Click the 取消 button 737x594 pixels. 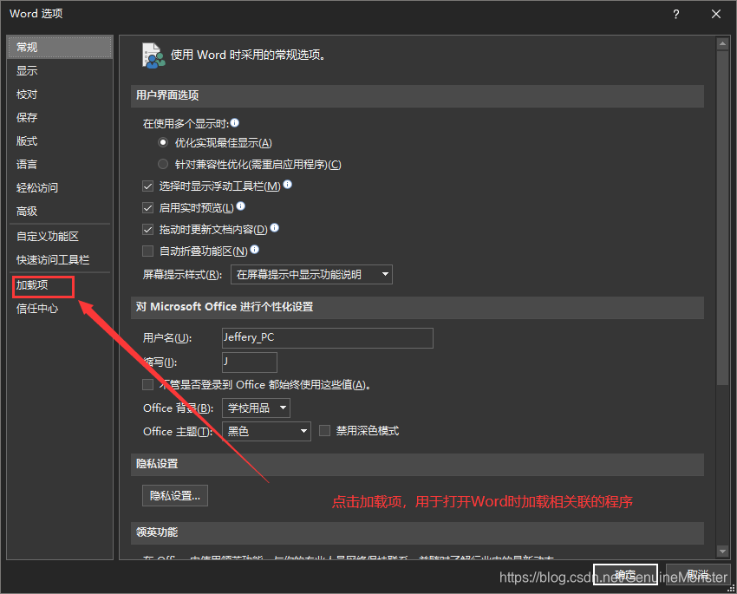point(698,574)
